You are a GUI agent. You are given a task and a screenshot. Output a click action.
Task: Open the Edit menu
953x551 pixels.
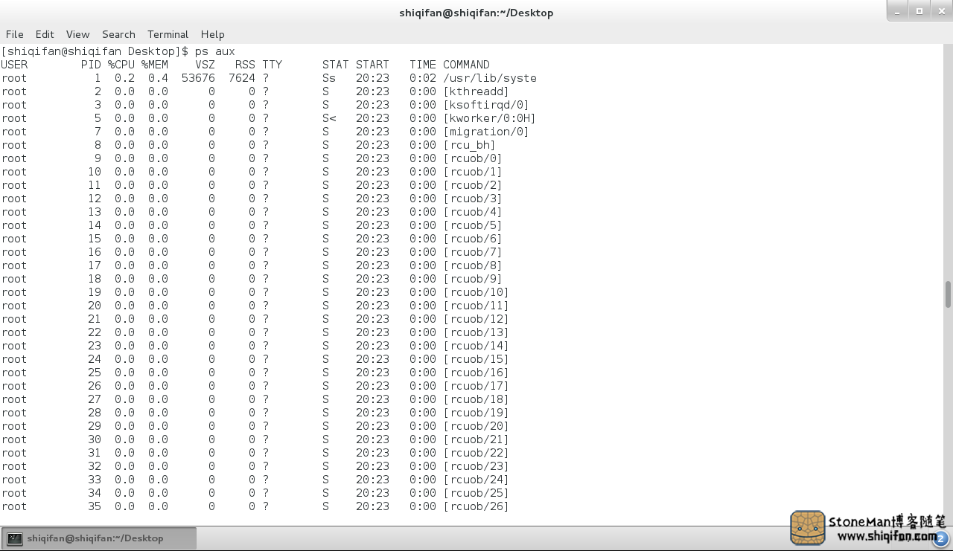pos(45,34)
